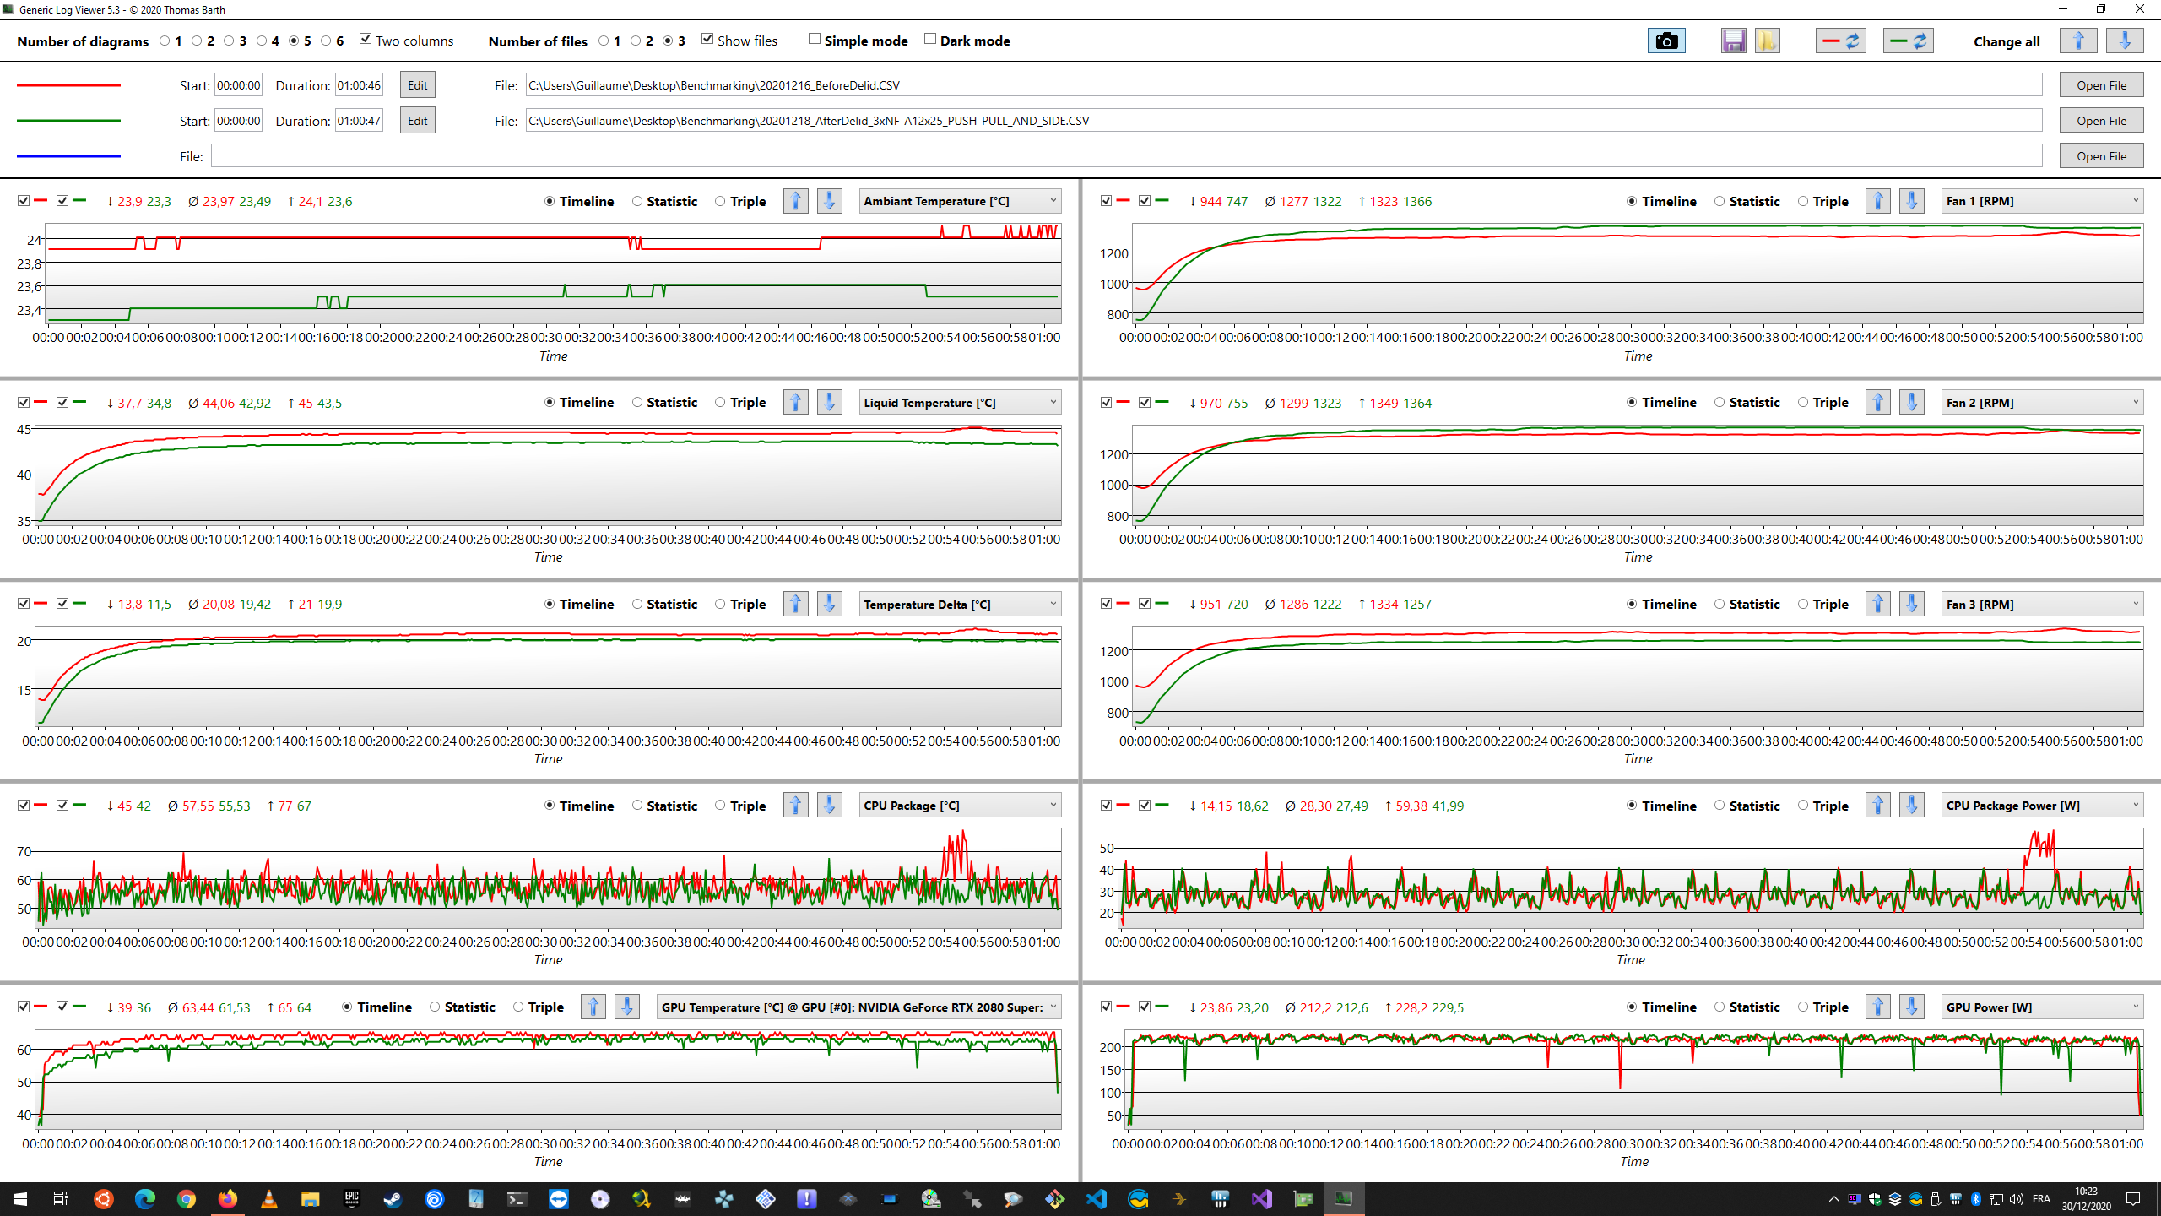The height and width of the screenshot is (1216, 2161).
Task: Uncheck the Two columns checkbox
Action: point(366,40)
